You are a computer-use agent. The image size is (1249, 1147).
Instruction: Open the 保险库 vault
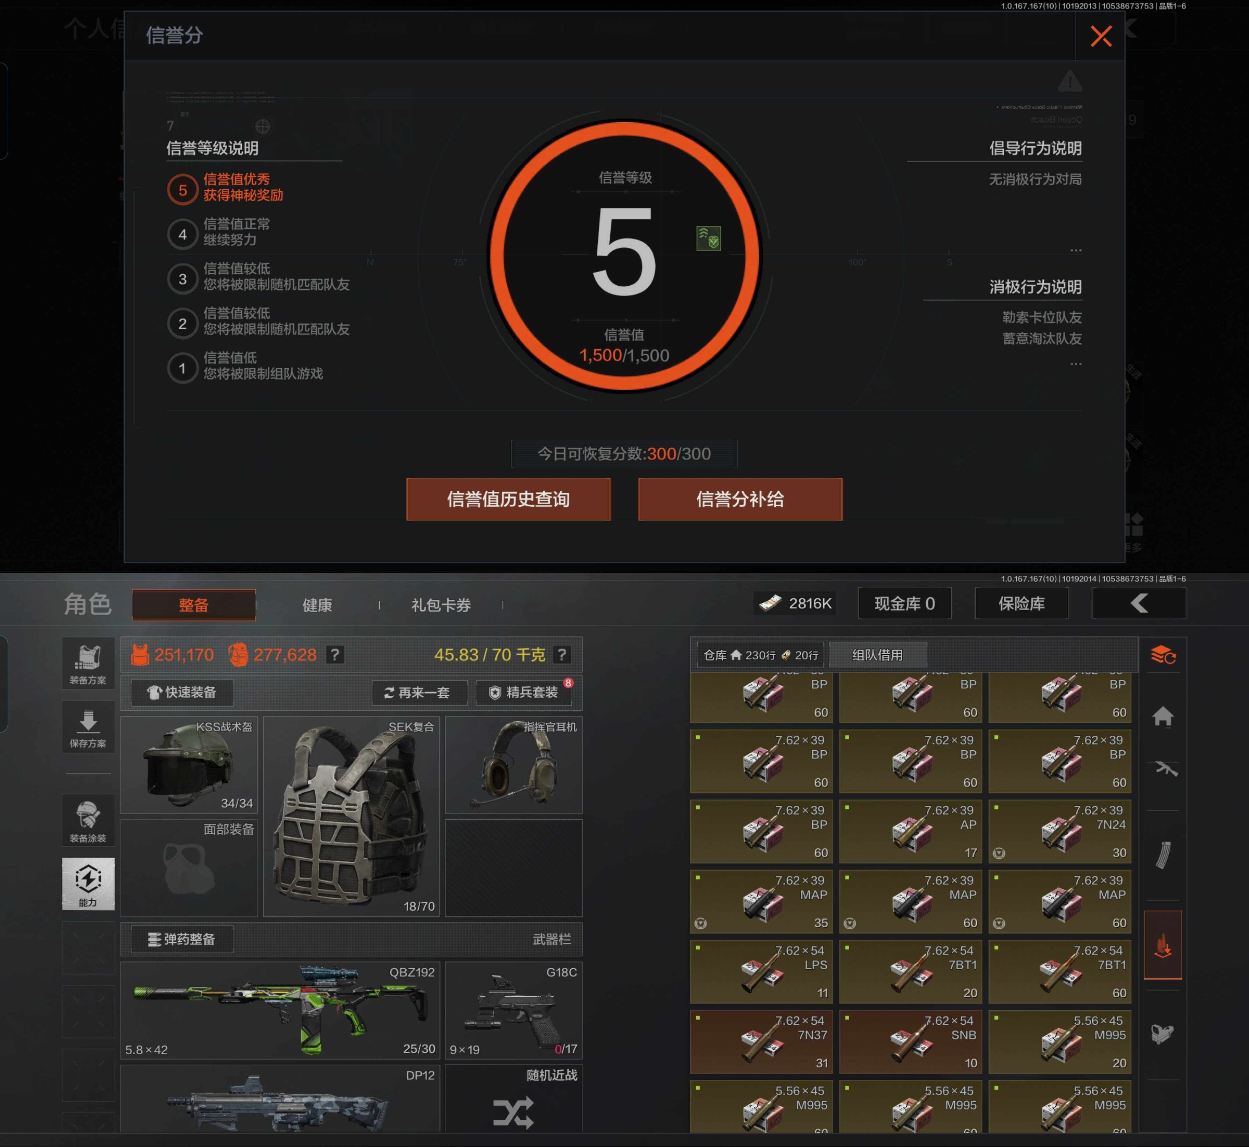click(1022, 603)
